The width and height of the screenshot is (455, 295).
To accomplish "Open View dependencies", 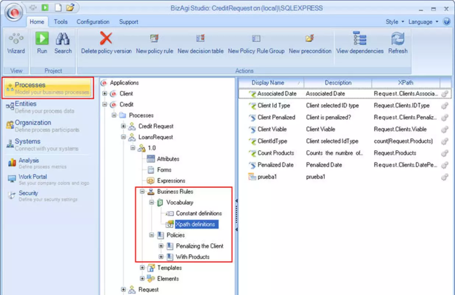I will point(359,38).
